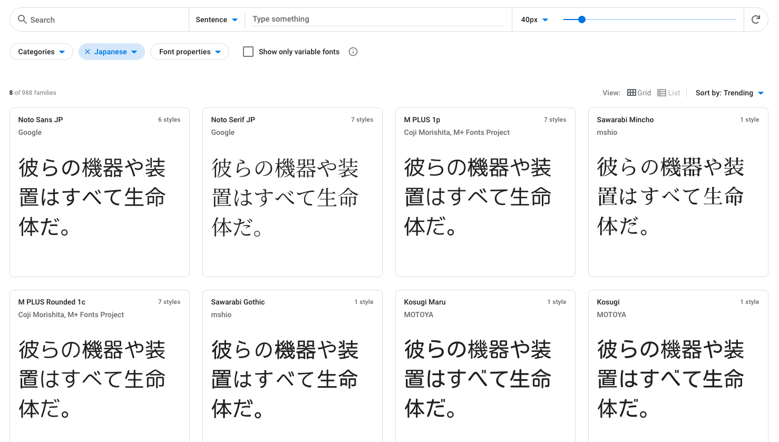Click Noto Sans JP sample text preview
The image size is (779, 442).
(92, 198)
